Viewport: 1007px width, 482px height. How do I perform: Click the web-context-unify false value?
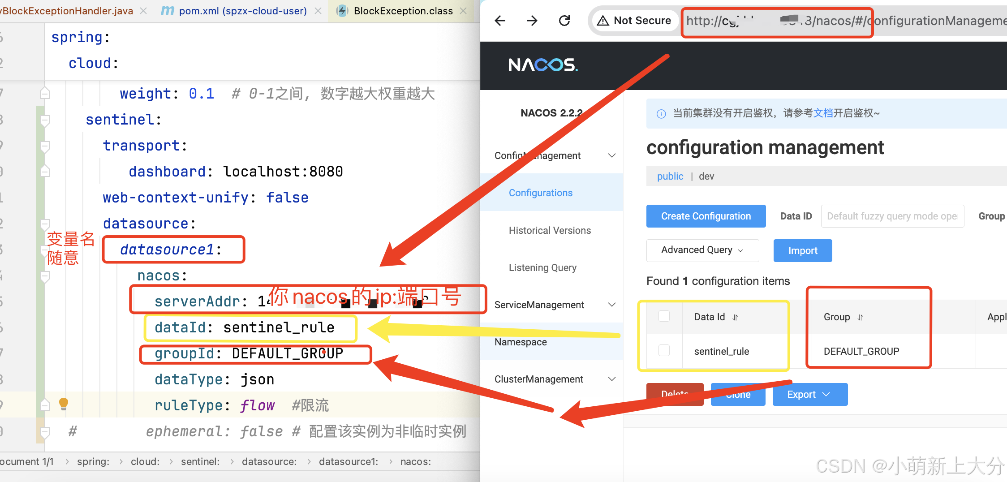pyautogui.click(x=287, y=198)
